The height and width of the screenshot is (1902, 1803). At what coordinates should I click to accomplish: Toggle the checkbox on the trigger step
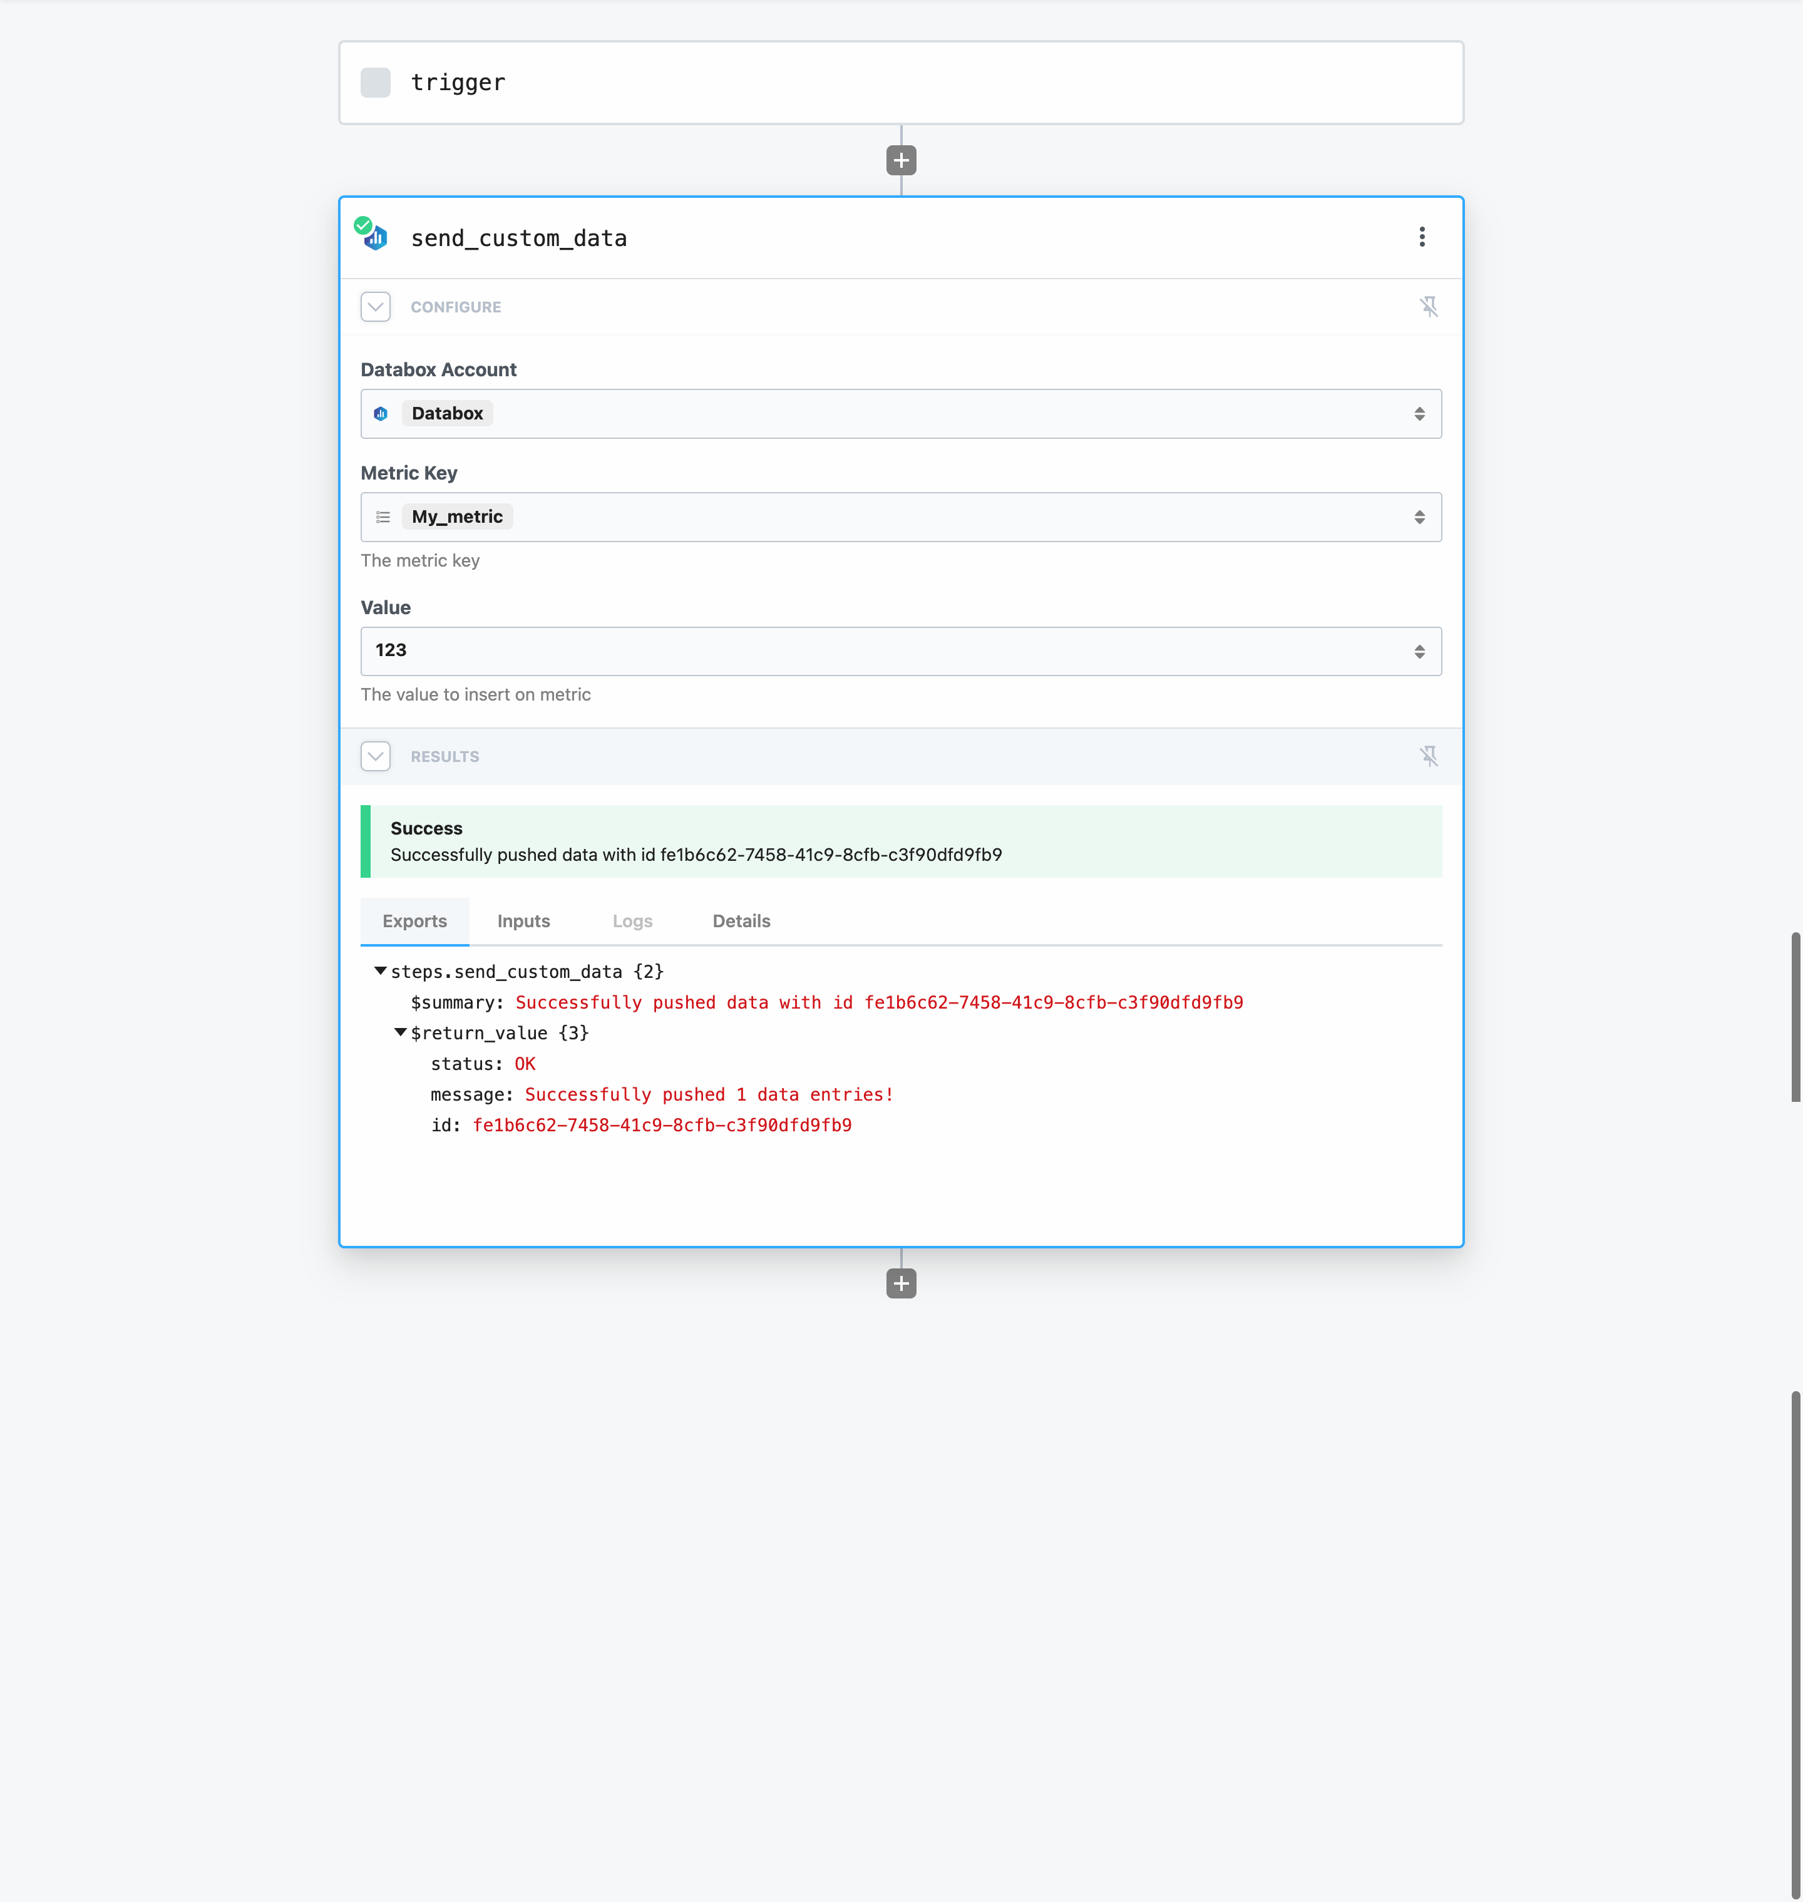(x=375, y=83)
